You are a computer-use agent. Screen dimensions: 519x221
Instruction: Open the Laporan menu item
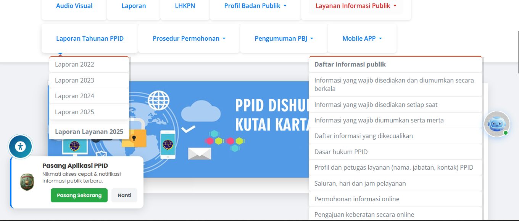tap(134, 6)
